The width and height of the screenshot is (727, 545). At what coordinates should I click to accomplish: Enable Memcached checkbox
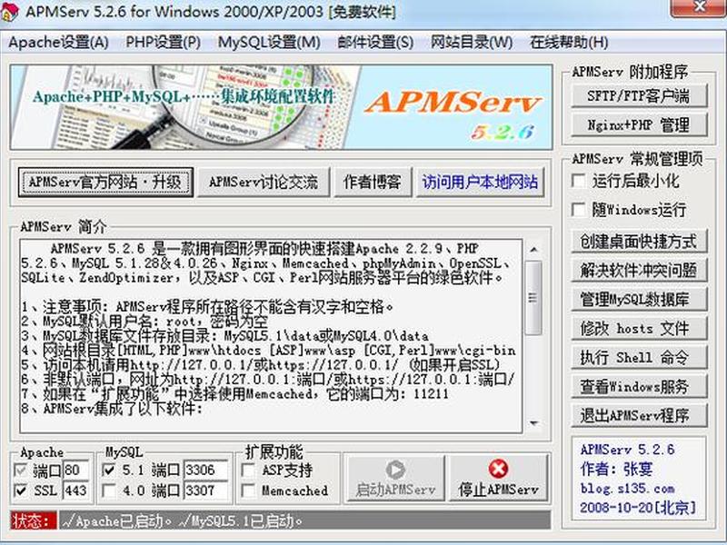[249, 490]
